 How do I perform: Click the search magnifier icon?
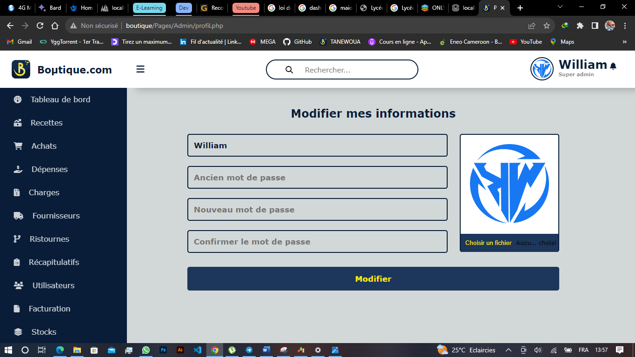pos(289,70)
